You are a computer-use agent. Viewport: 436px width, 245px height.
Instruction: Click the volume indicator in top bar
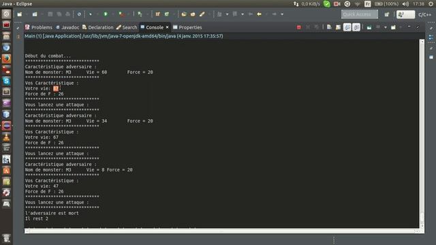(x=405, y=4)
